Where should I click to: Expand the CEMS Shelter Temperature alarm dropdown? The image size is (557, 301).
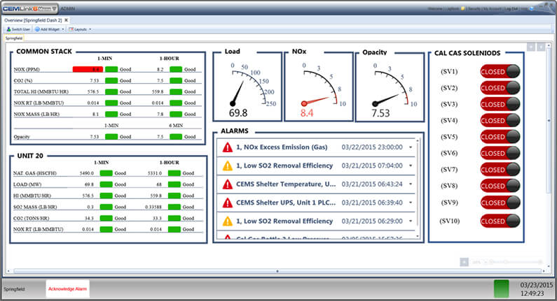pyautogui.click(x=411, y=184)
